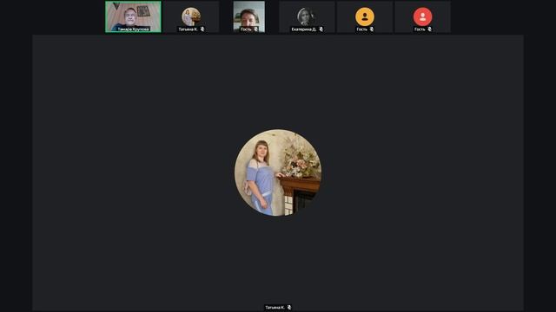
Task: Select the green-bordered active speaker video tile
Action: point(133,16)
